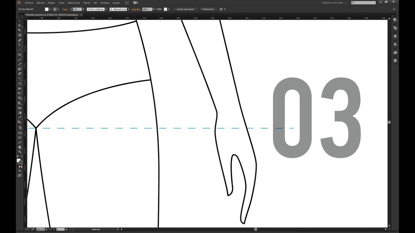The image size is (415, 233).
Task: Select the Selection (black arrow) tool
Action: (20, 21)
